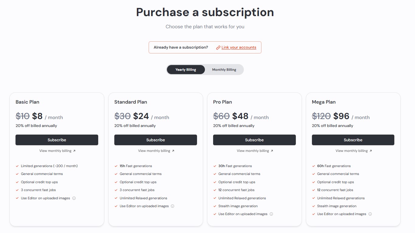Screen dimensions: 415x233
Task: Switch to Monthly Billing
Action: (224, 70)
